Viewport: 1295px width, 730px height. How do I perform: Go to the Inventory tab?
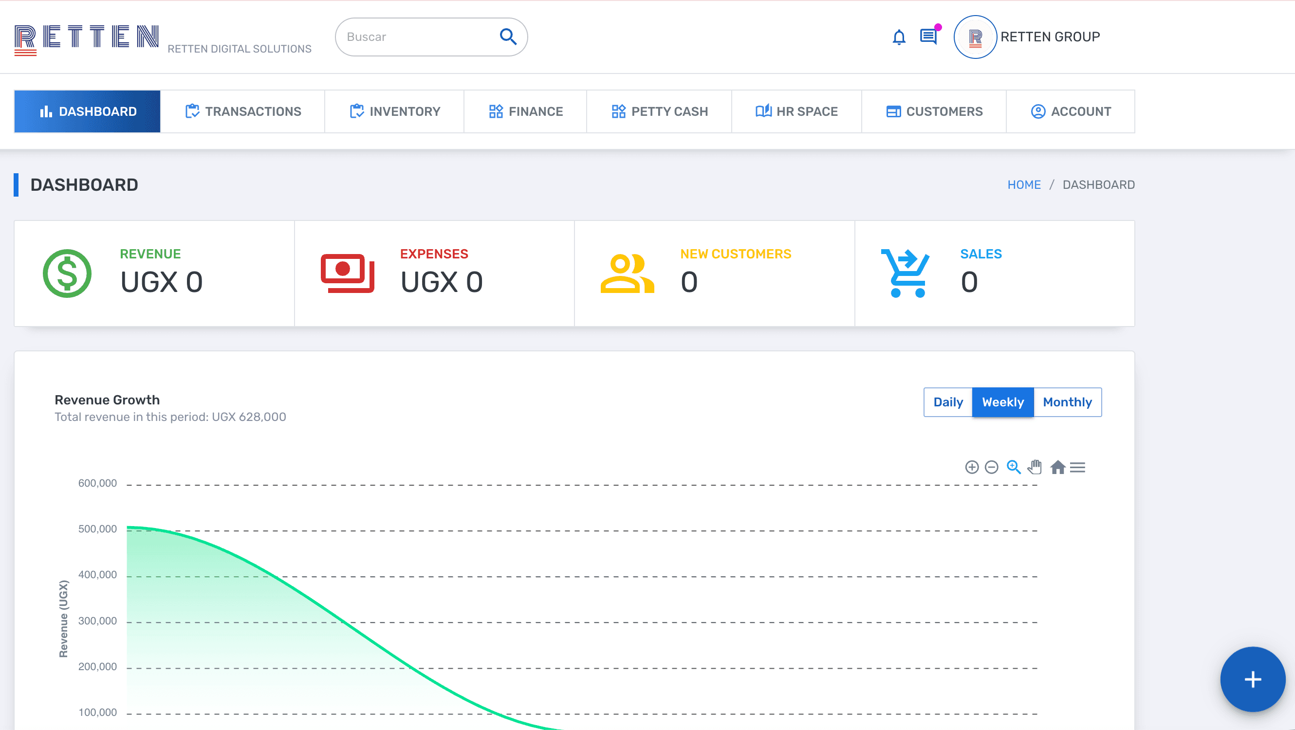point(395,111)
